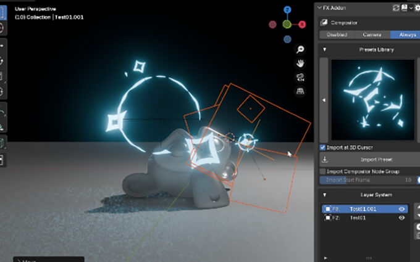Viewport: 420px width, 262px height.
Task: Select the Add Cube tool
Action: (x=2, y=143)
